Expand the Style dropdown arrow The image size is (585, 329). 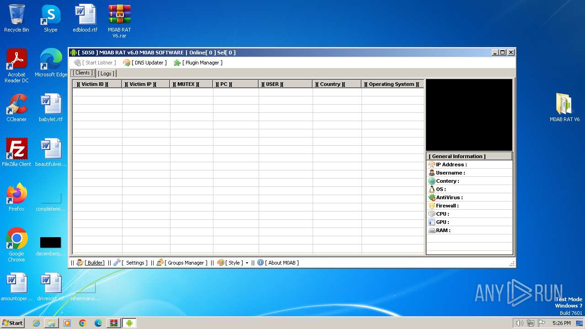(x=247, y=263)
